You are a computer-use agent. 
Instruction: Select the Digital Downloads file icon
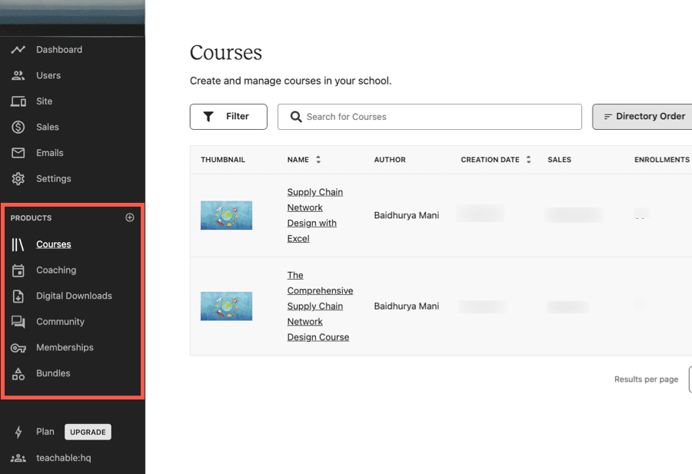(x=18, y=296)
